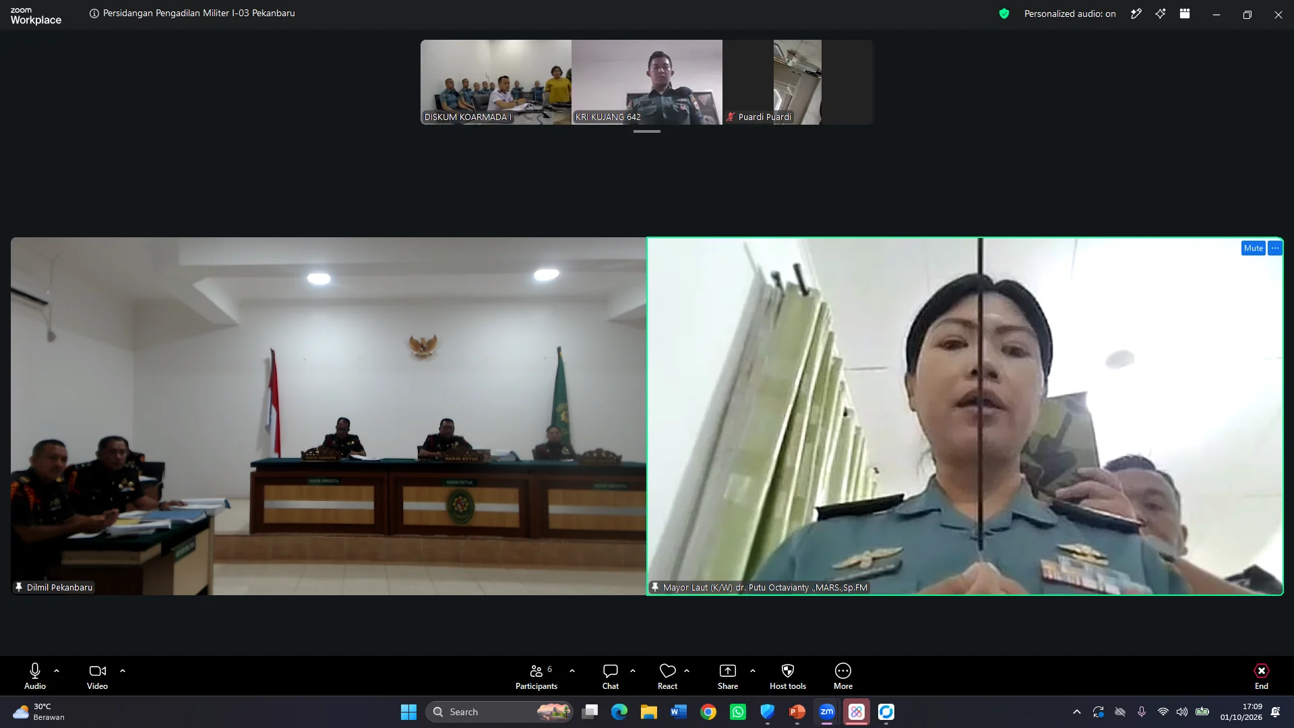Image resolution: width=1294 pixels, height=728 pixels.
Task: Show hidden system tray icons chevron
Action: tap(1077, 712)
